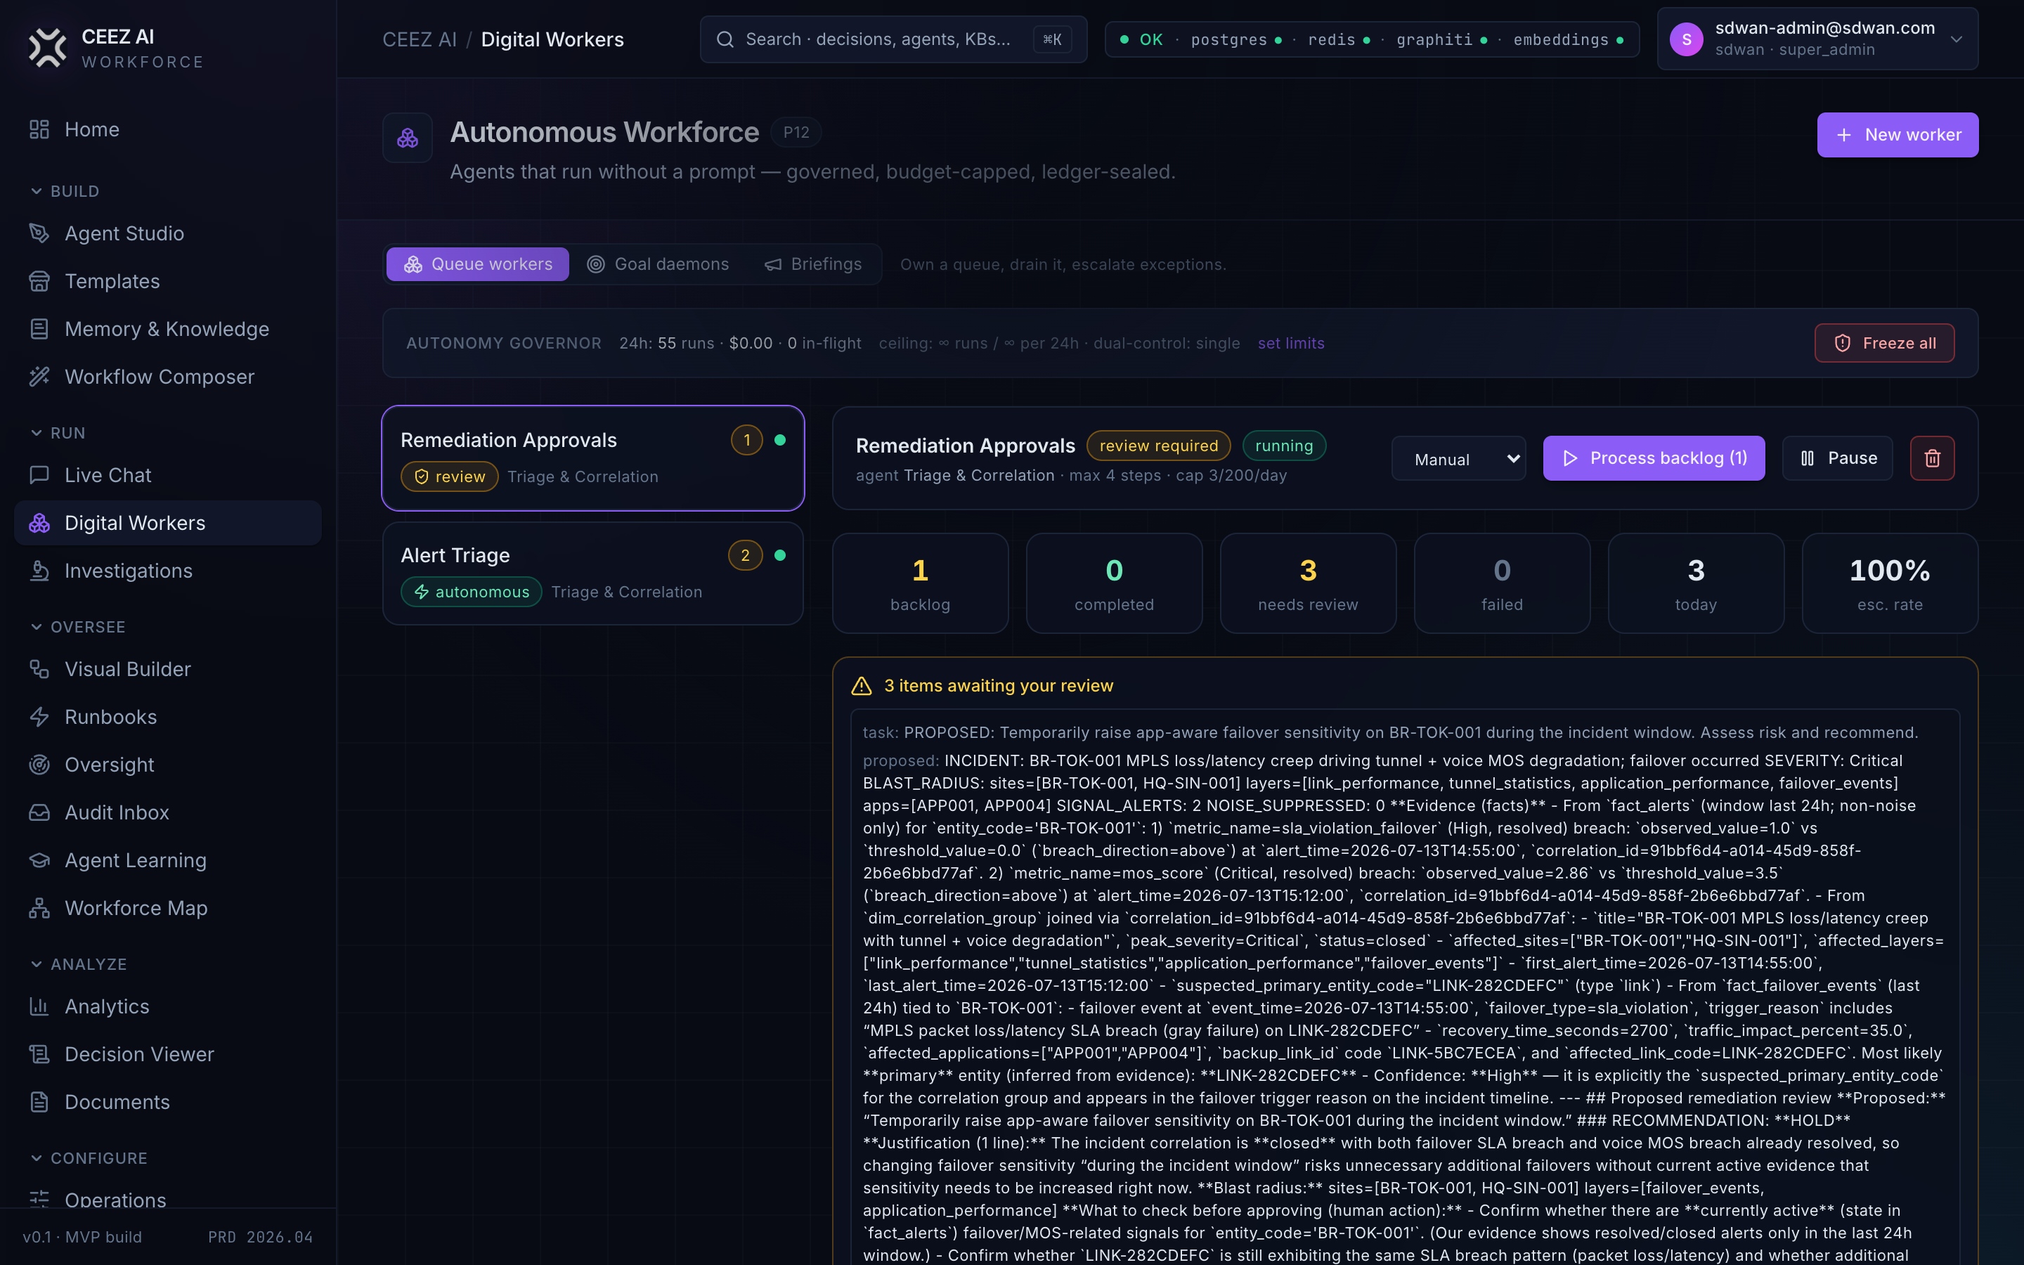Switch to the Goal daemons tab
2024x1265 pixels.
click(657, 264)
